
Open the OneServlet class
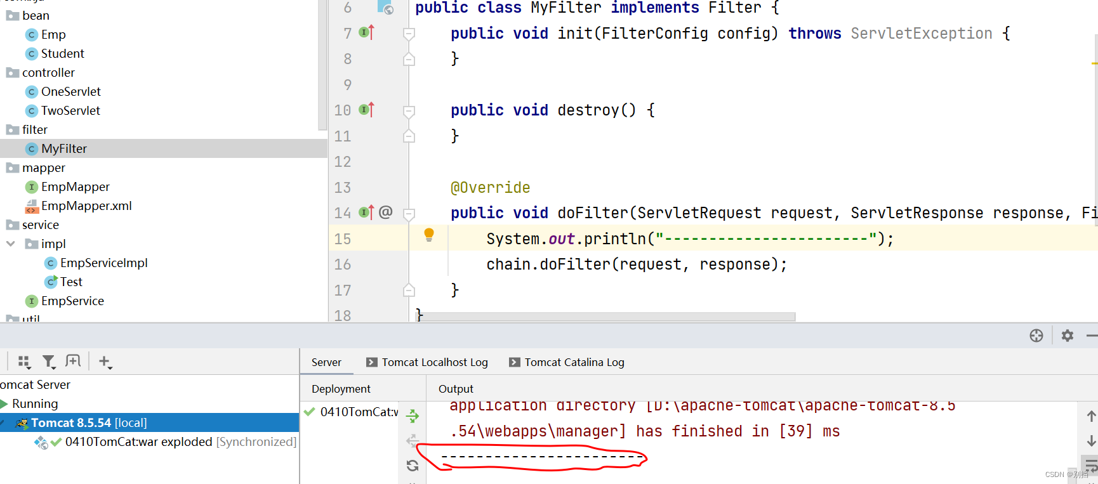(x=70, y=91)
